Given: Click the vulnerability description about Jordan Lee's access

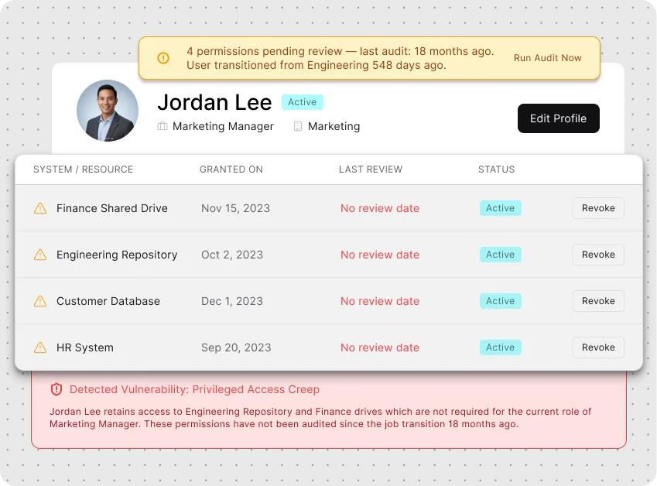Looking at the screenshot, I should [x=320, y=418].
